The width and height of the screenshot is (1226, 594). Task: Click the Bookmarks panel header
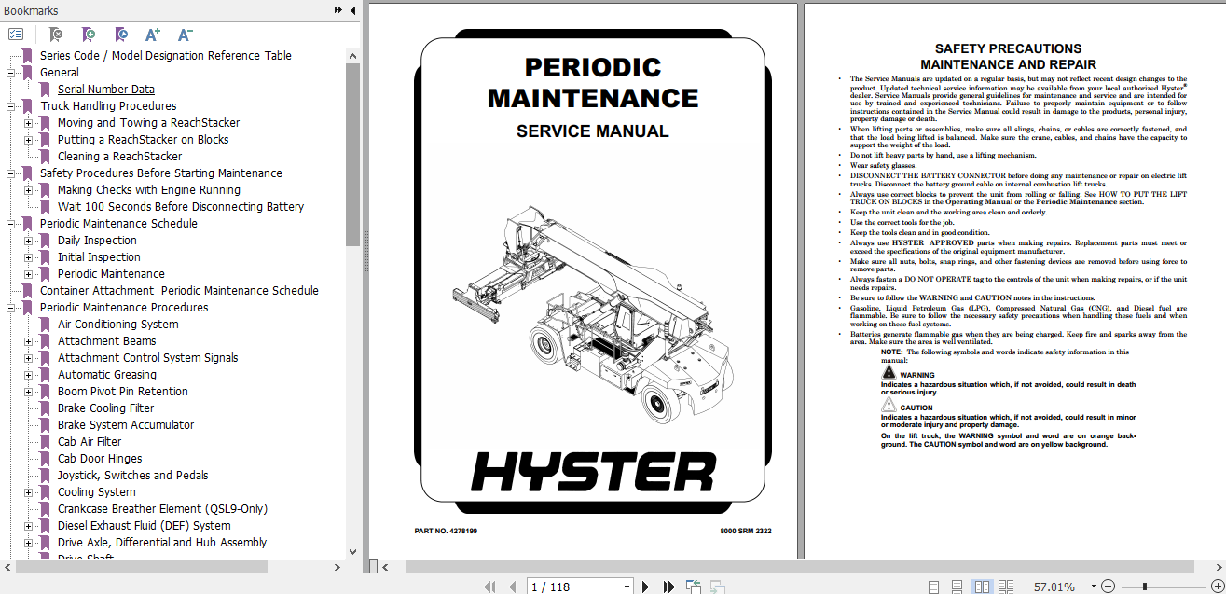click(x=31, y=10)
